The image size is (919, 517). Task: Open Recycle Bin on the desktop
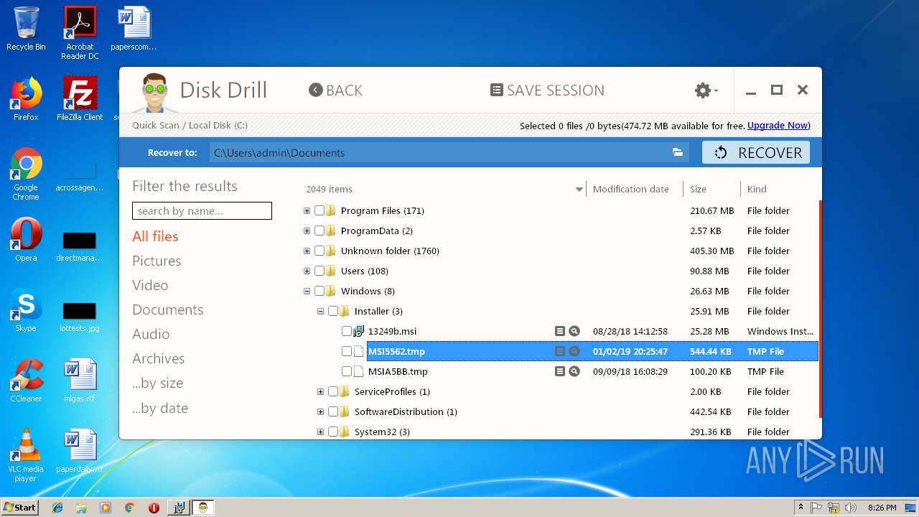point(26,29)
